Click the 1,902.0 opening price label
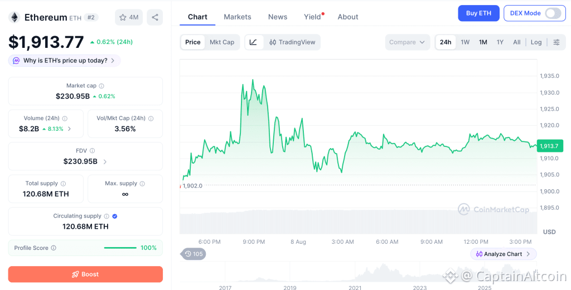 pyautogui.click(x=192, y=186)
